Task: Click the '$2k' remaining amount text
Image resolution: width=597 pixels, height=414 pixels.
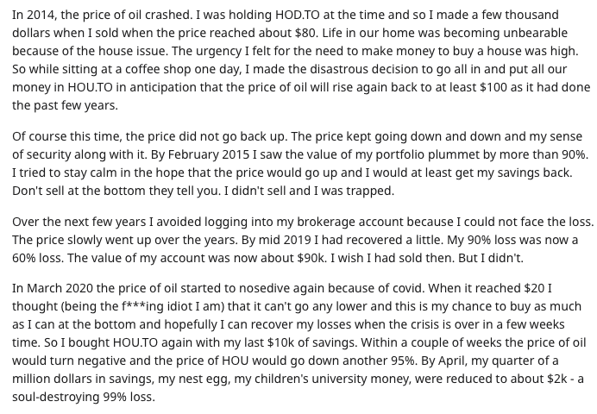Action: tap(556, 379)
